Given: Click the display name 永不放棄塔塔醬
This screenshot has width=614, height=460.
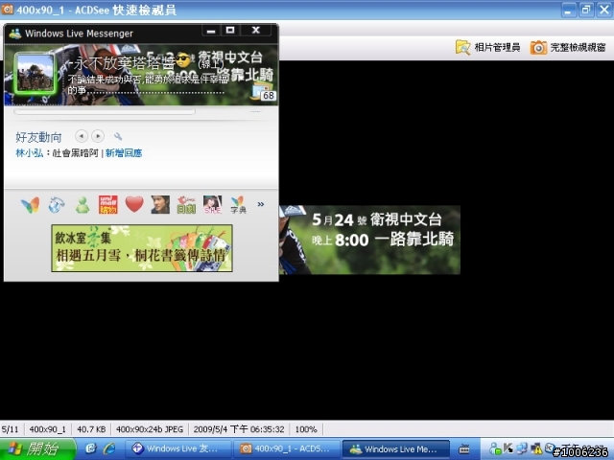Looking at the screenshot, I should coord(124,62).
